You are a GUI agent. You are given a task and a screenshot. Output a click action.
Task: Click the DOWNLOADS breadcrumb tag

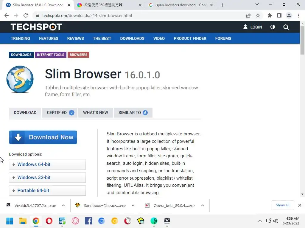pos(21,55)
